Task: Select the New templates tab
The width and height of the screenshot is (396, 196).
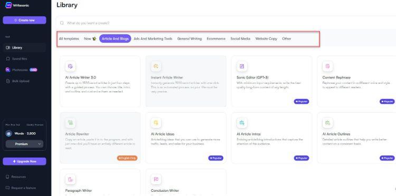Action: pos(90,38)
